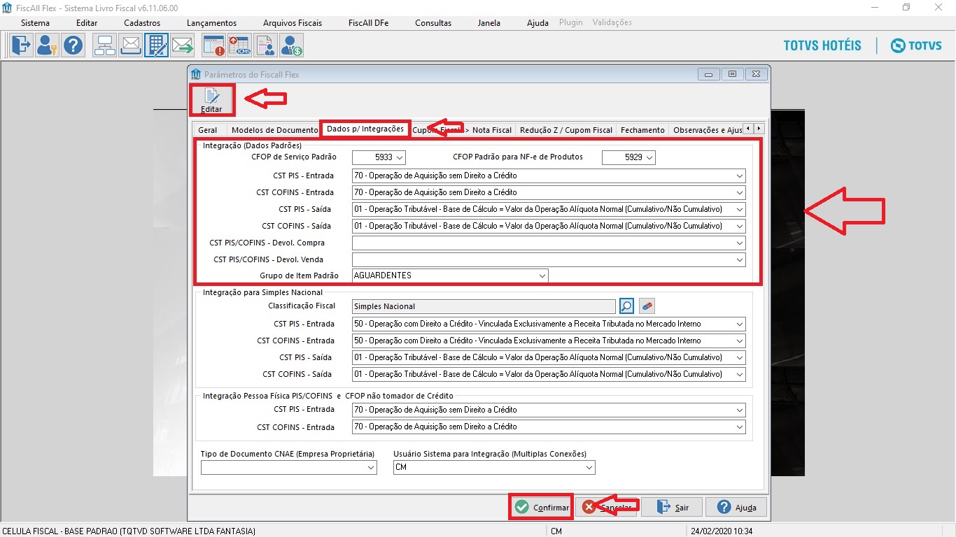This screenshot has height=537, width=956.
Task: Click the Classificação Fiscal Simples Nacional field
Action: click(484, 306)
